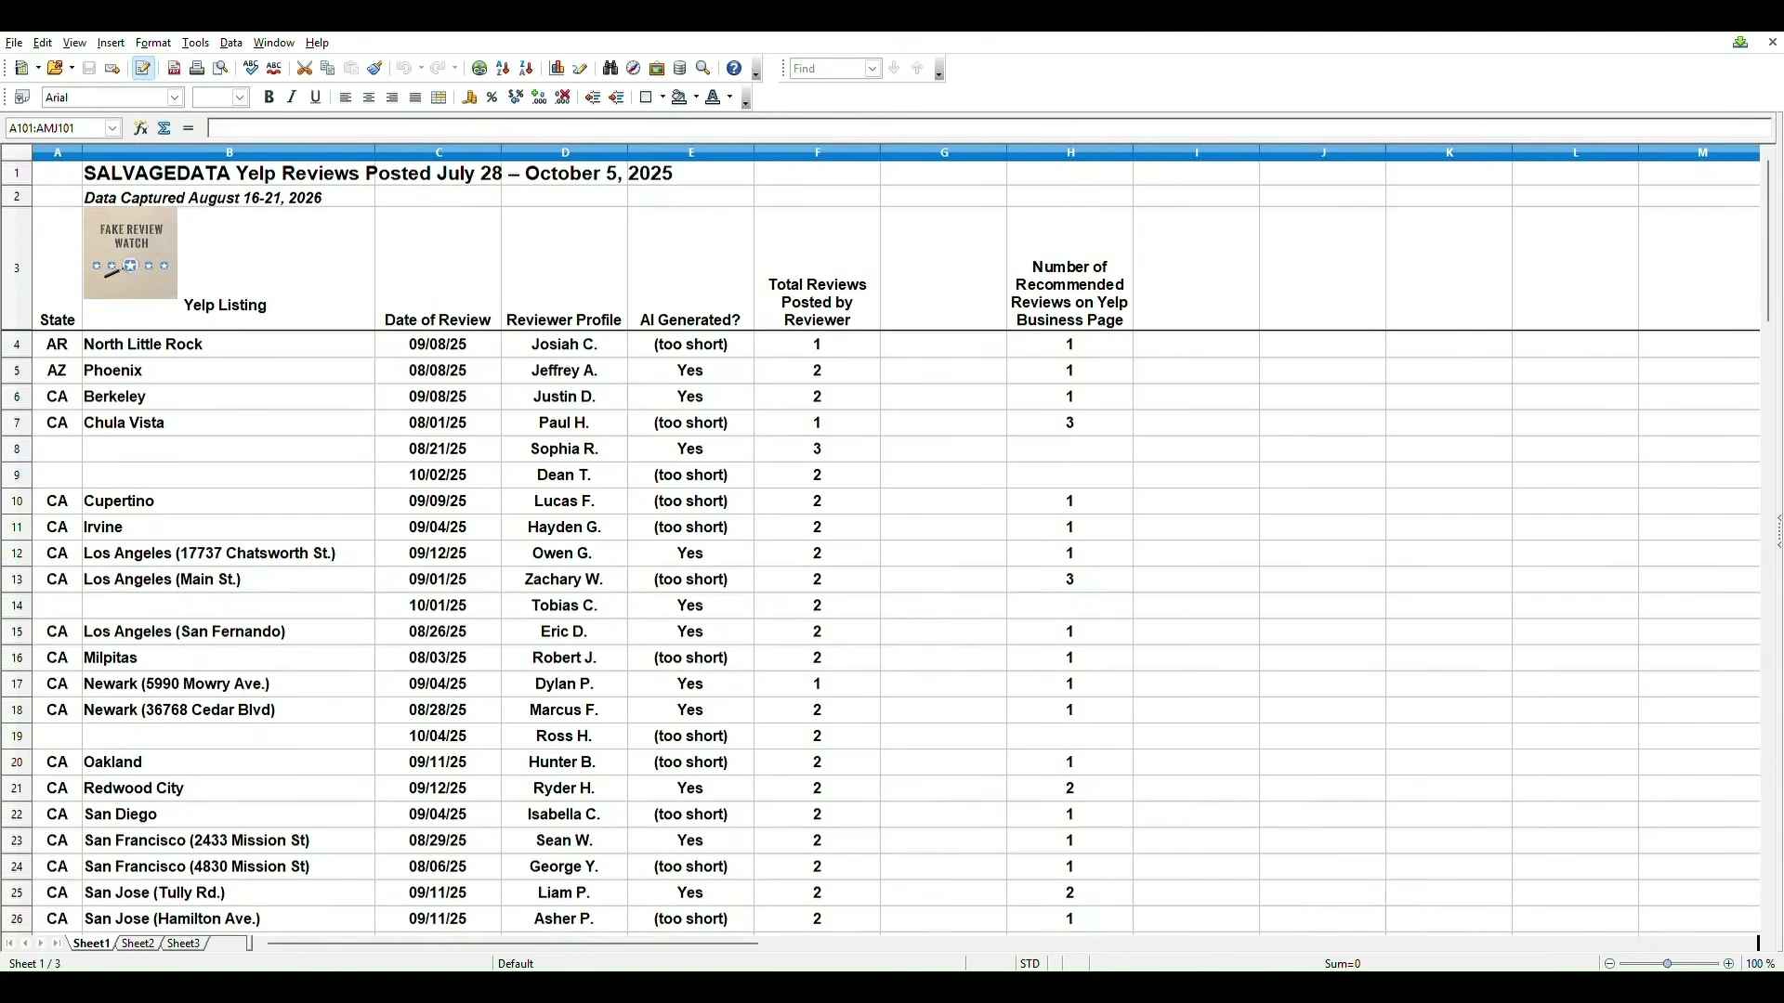Toggle Show Draw Functions icon
The image size is (1784, 1003).
coord(580,69)
